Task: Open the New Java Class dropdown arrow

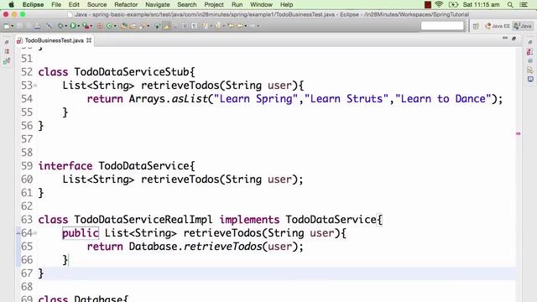Action: tap(115, 26)
